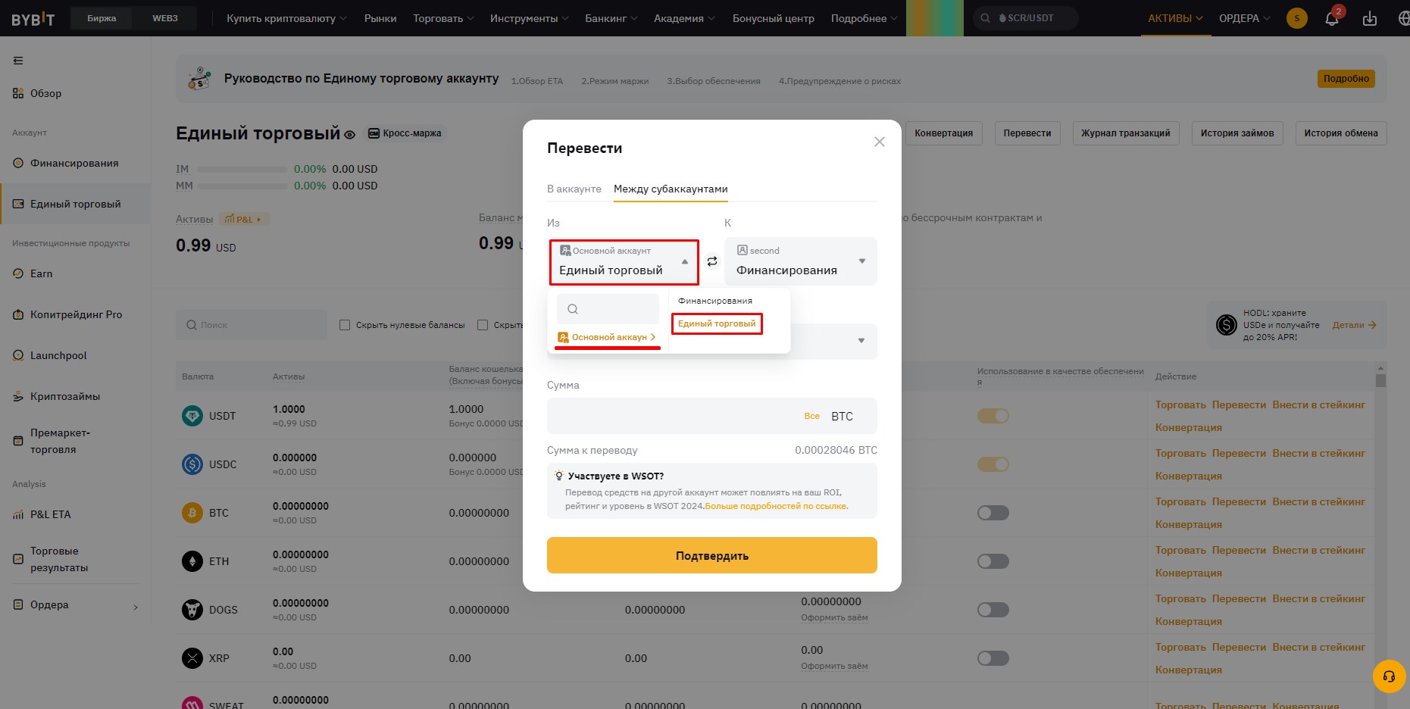Click the SCR/USDT search box

tap(1026, 18)
